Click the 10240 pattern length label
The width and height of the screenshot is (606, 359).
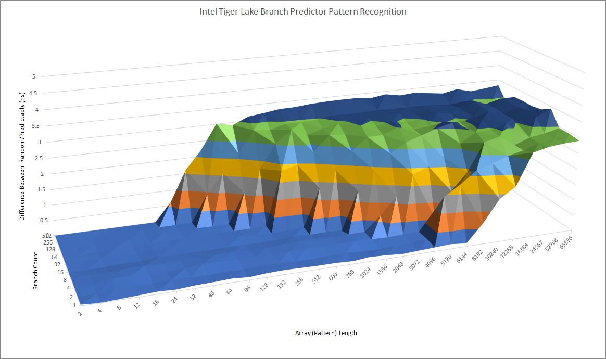pos(491,254)
